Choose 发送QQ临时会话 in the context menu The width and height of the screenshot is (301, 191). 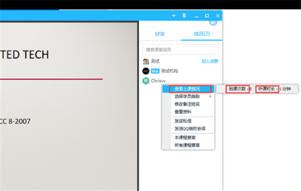click(190, 128)
